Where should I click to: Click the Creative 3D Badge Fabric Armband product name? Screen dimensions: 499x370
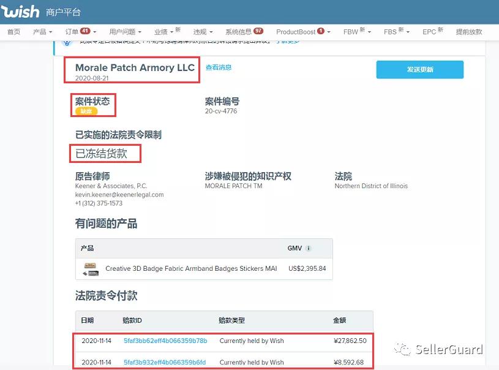(x=191, y=268)
